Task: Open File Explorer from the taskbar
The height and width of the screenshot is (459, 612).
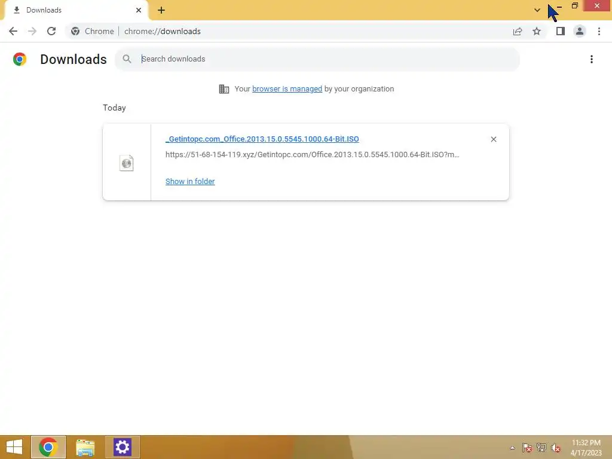Action: click(x=85, y=447)
